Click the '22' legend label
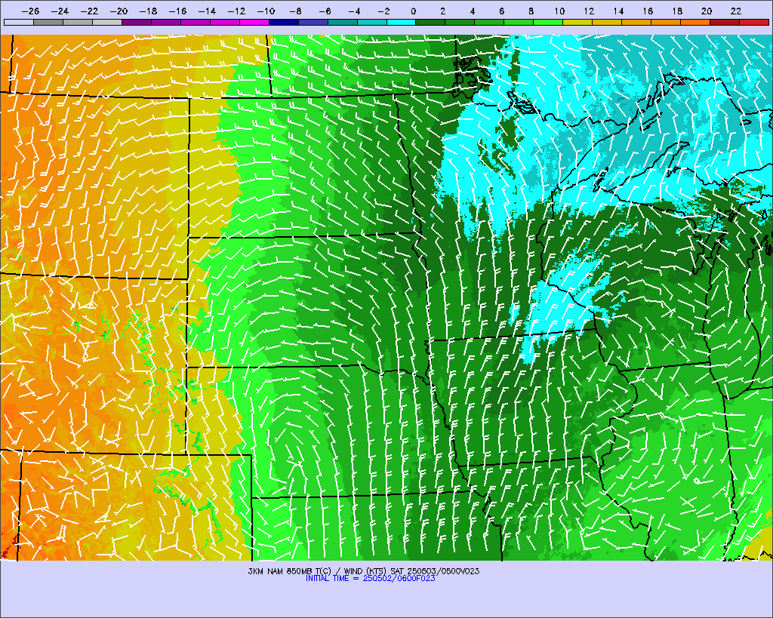Screen dimensions: 773x618 (x=735, y=11)
